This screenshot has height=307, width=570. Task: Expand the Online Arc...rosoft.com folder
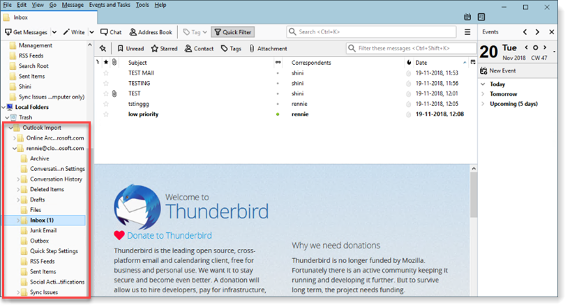pyautogui.click(x=14, y=138)
